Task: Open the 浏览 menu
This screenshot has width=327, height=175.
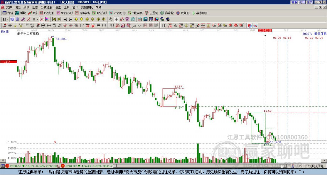Action: coord(18,7)
